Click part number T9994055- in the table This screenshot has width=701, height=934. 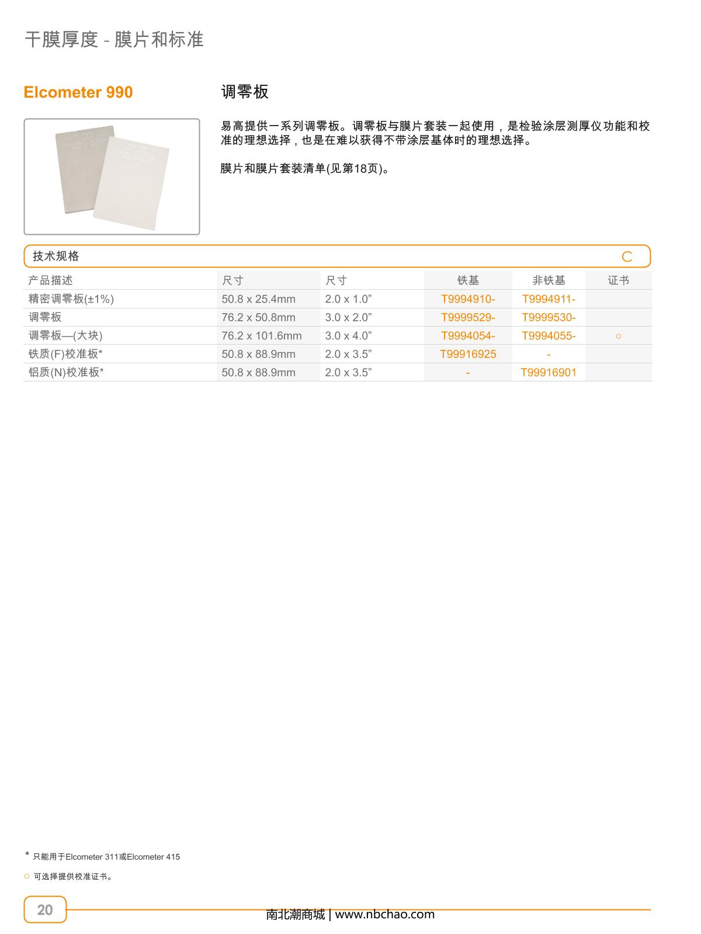click(548, 336)
